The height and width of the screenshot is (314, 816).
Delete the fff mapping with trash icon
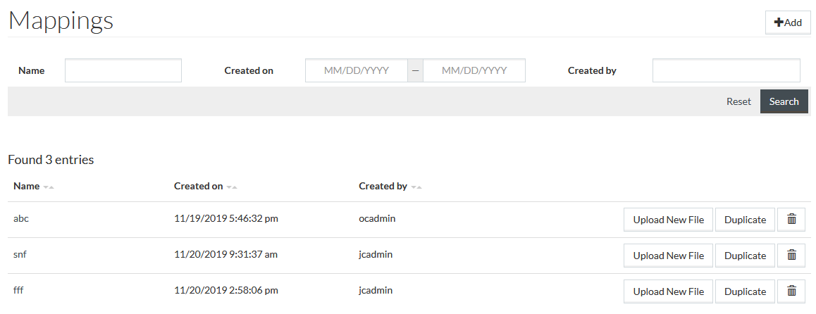[791, 291]
